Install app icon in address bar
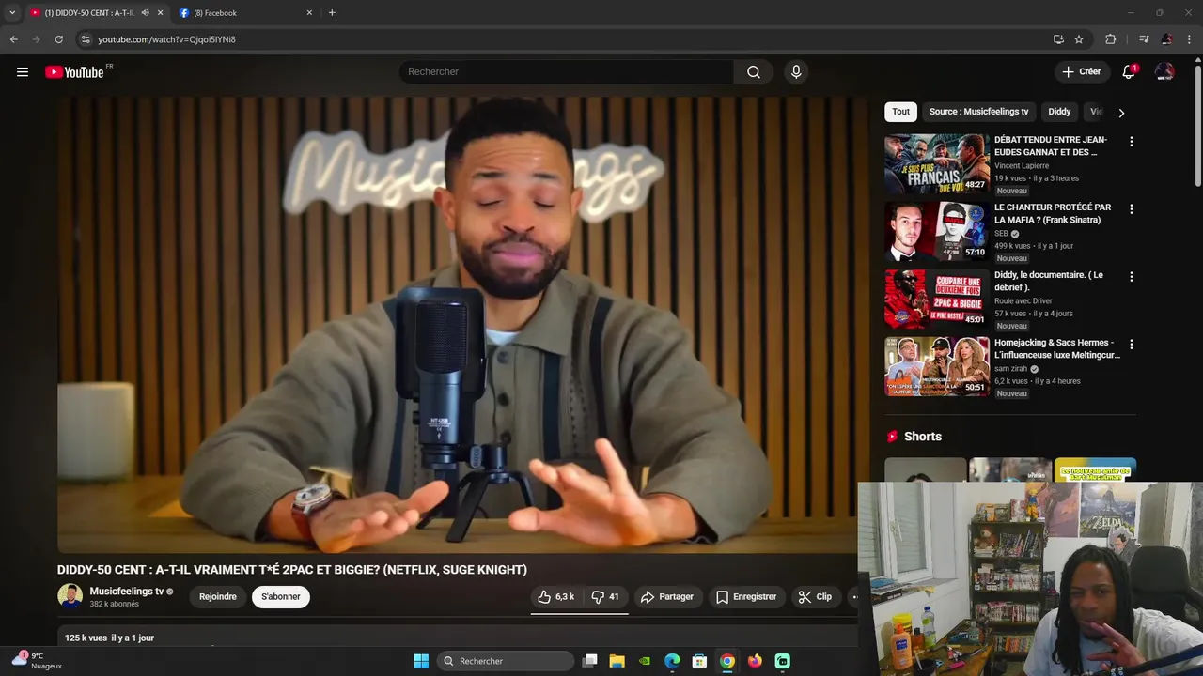The image size is (1203, 676). [1058, 39]
